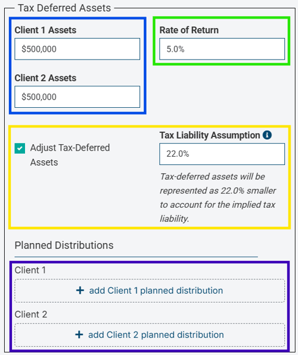Add a Client 1 planned distribution
The height and width of the screenshot is (355, 298).
pos(150,291)
